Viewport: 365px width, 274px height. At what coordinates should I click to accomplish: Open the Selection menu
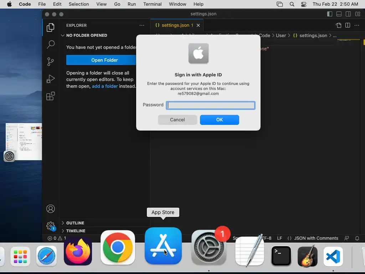click(x=79, y=4)
